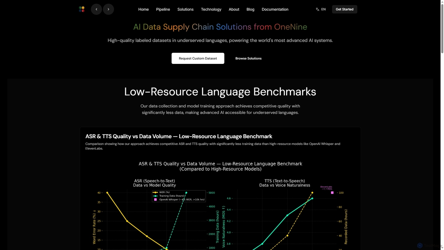Screen dimensions: 444x250
Task: Click the 'AI Data Supply Chain Solutions' headline
Action: click(x=220, y=27)
